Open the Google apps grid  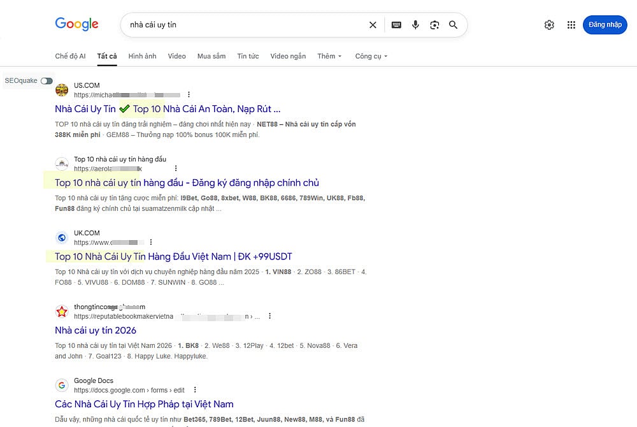571,25
